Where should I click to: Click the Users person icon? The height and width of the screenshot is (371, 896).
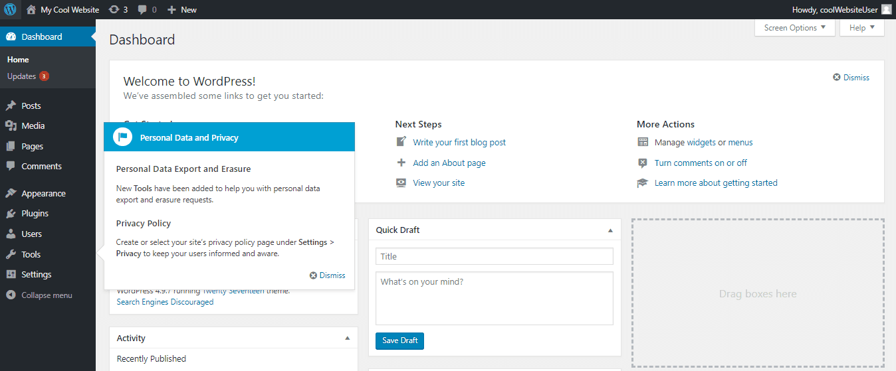pos(11,234)
